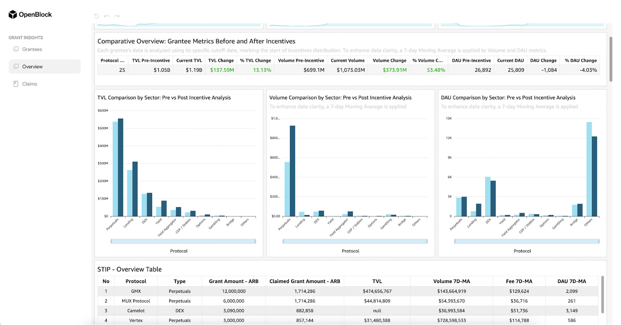
Task: Click the Overview sidebar icon
Action: pyautogui.click(x=16, y=66)
